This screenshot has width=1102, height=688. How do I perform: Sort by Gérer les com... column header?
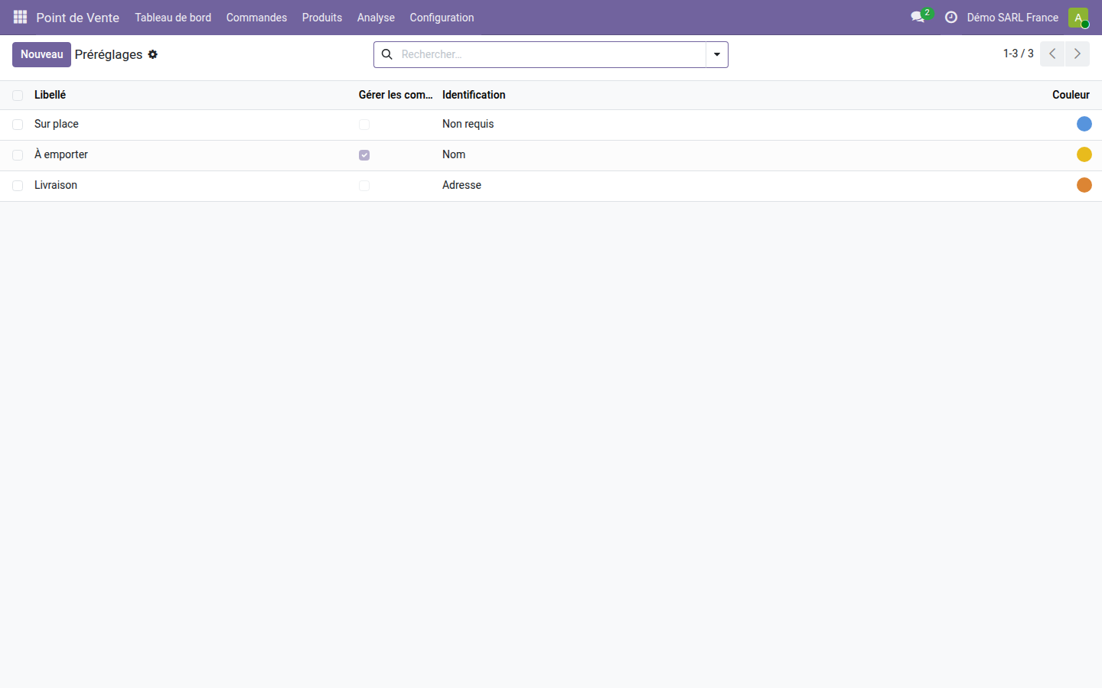396,95
